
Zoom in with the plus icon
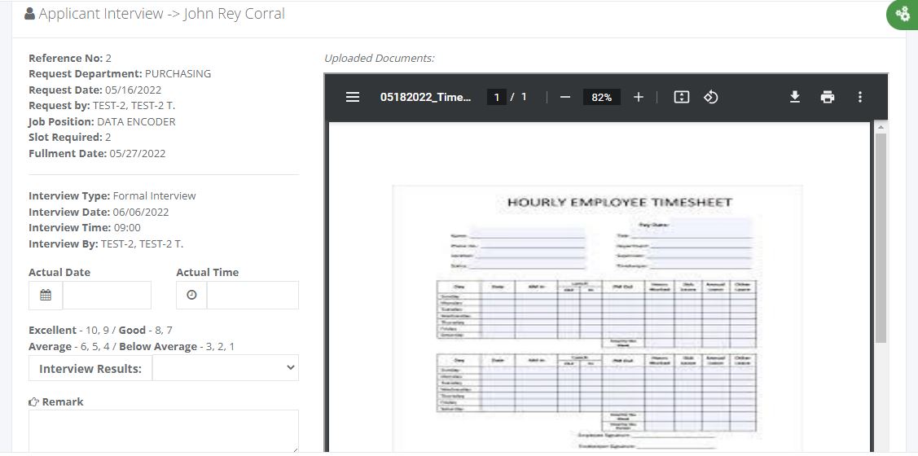click(x=638, y=97)
